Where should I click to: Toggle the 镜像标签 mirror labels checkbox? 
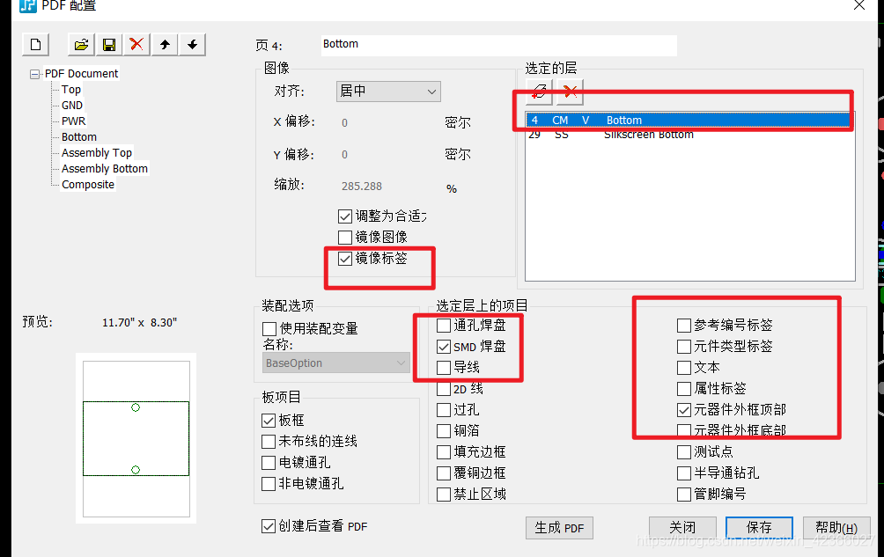point(345,259)
